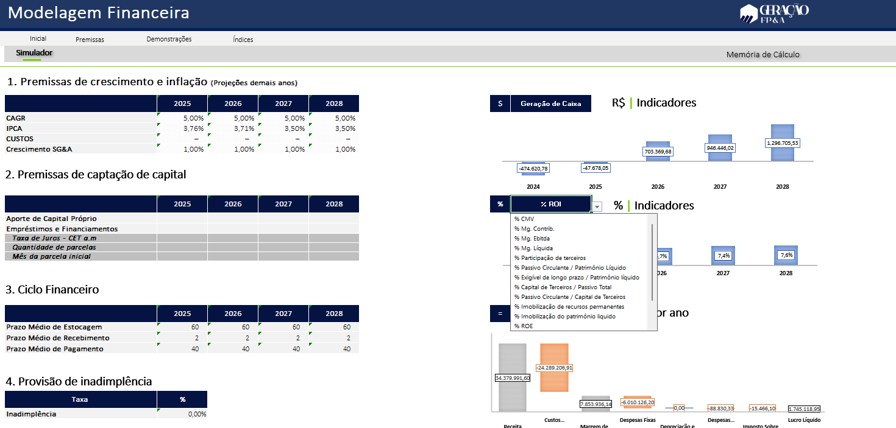
Task: Click the percent symbol indicator box
Action: click(500, 204)
